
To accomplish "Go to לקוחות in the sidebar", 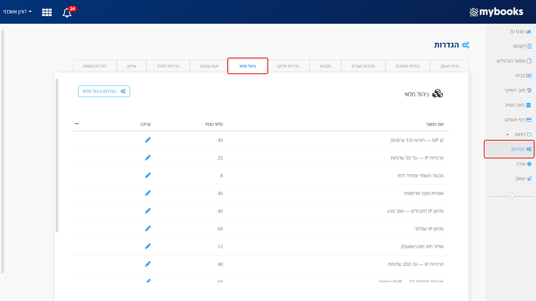I will coord(522,46).
